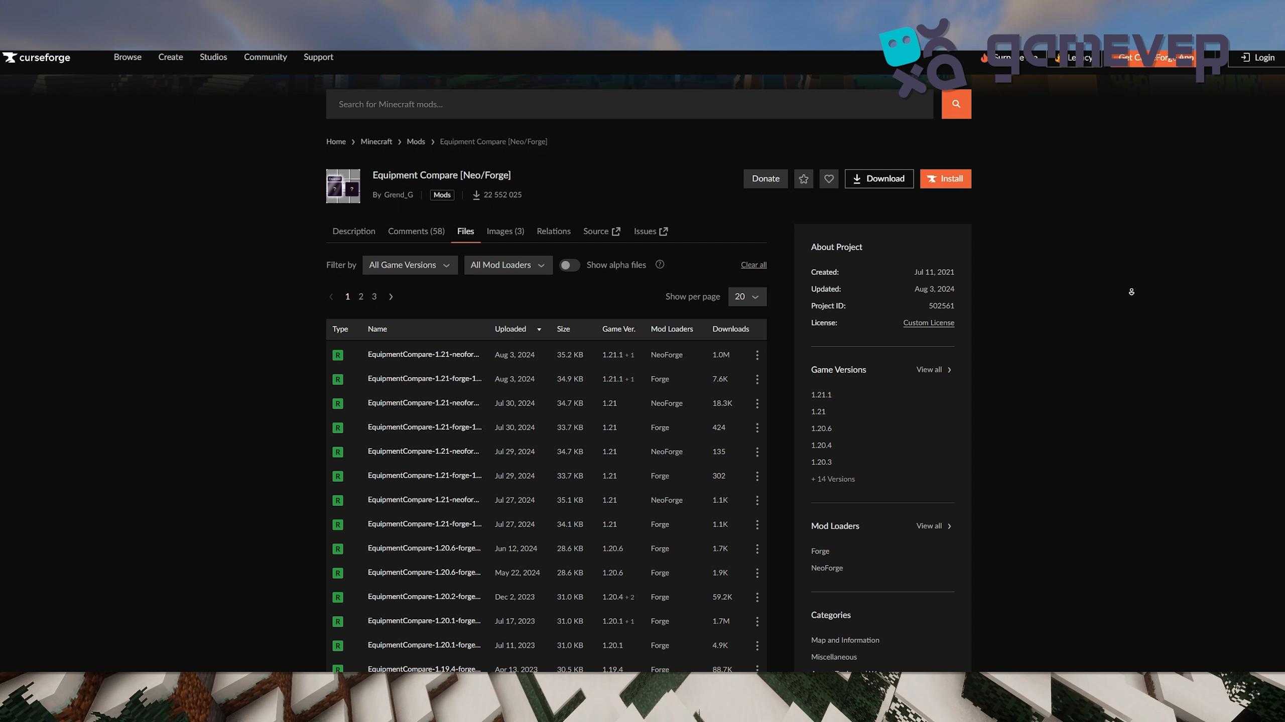Click the star follow icon
Viewport: 1285px width, 722px height.
pos(803,178)
